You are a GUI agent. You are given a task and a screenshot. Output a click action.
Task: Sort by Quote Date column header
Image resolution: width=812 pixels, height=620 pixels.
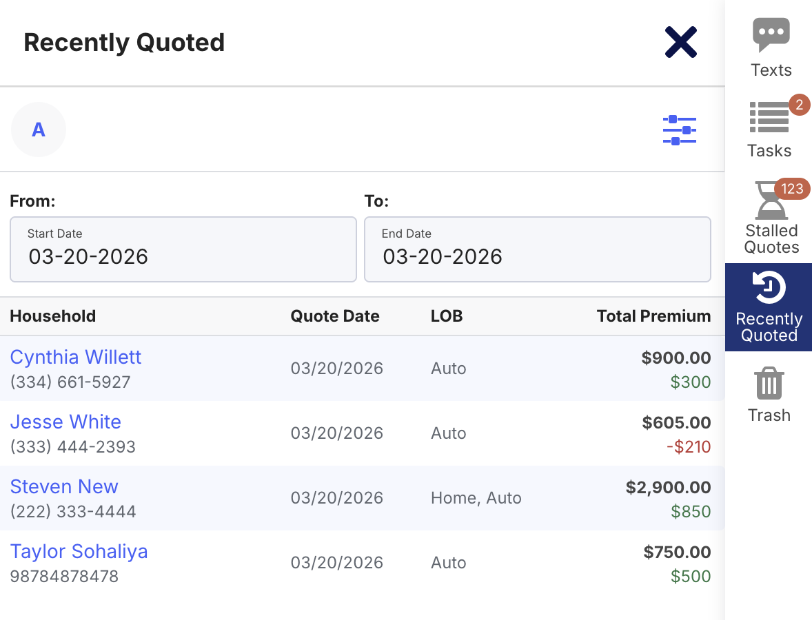(x=335, y=316)
